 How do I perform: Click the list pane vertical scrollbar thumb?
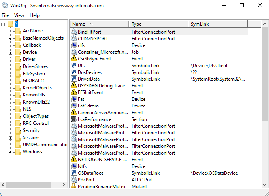click(x=265, y=73)
